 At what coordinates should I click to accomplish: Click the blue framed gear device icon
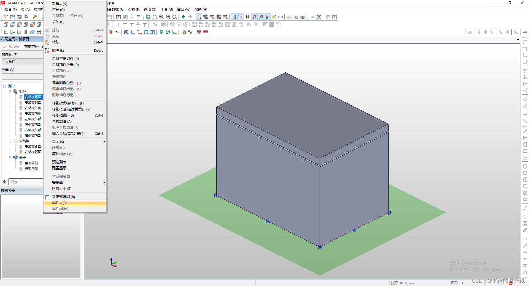[126, 32]
